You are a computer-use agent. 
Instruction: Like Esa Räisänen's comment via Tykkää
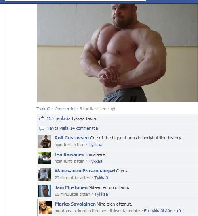pos(95,161)
